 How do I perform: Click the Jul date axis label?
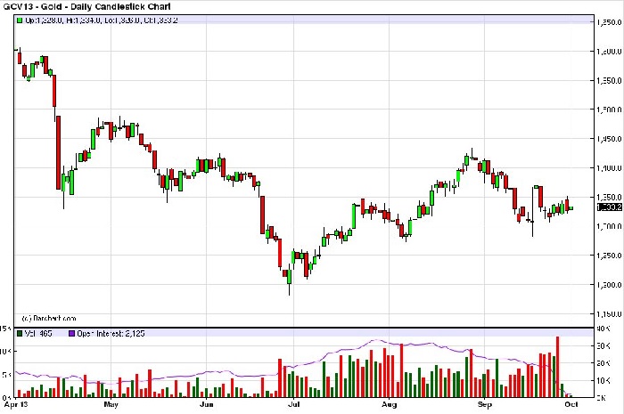(x=293, y=404)
